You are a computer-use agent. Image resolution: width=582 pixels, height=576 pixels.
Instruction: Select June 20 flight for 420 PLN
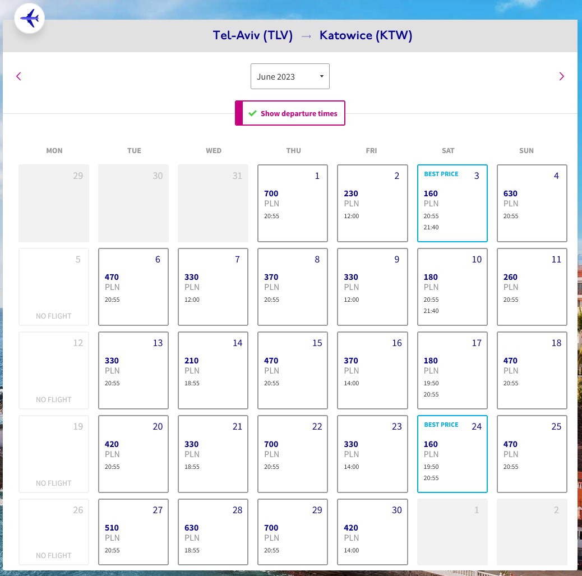[x=133, y=454]
